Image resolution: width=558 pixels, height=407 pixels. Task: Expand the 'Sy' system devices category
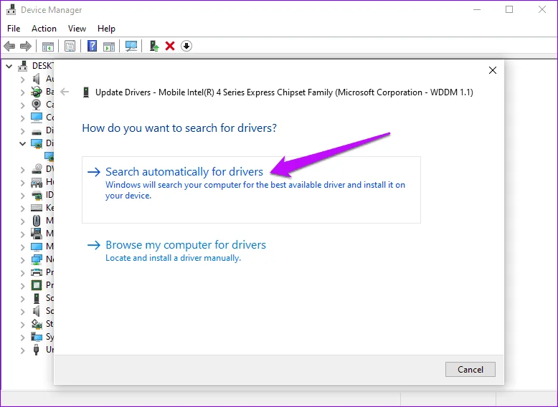click(22, 337)
